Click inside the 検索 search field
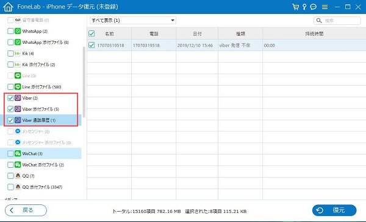 (x=337, y=21)
